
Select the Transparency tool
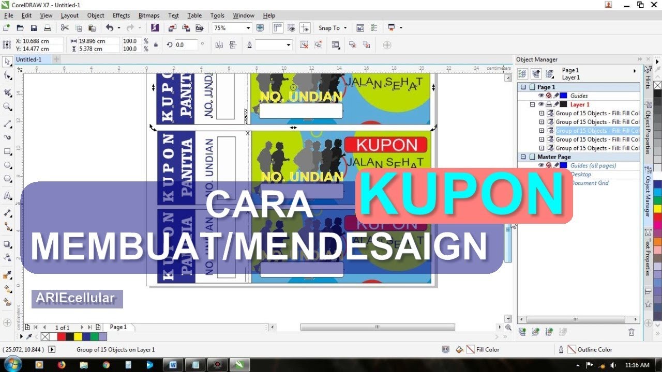pos(8,257)
